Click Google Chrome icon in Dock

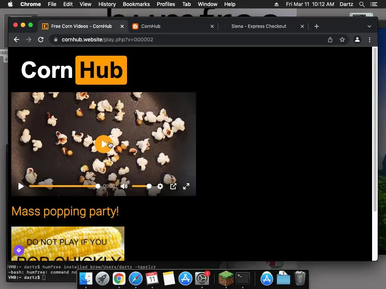pos(119,279)
